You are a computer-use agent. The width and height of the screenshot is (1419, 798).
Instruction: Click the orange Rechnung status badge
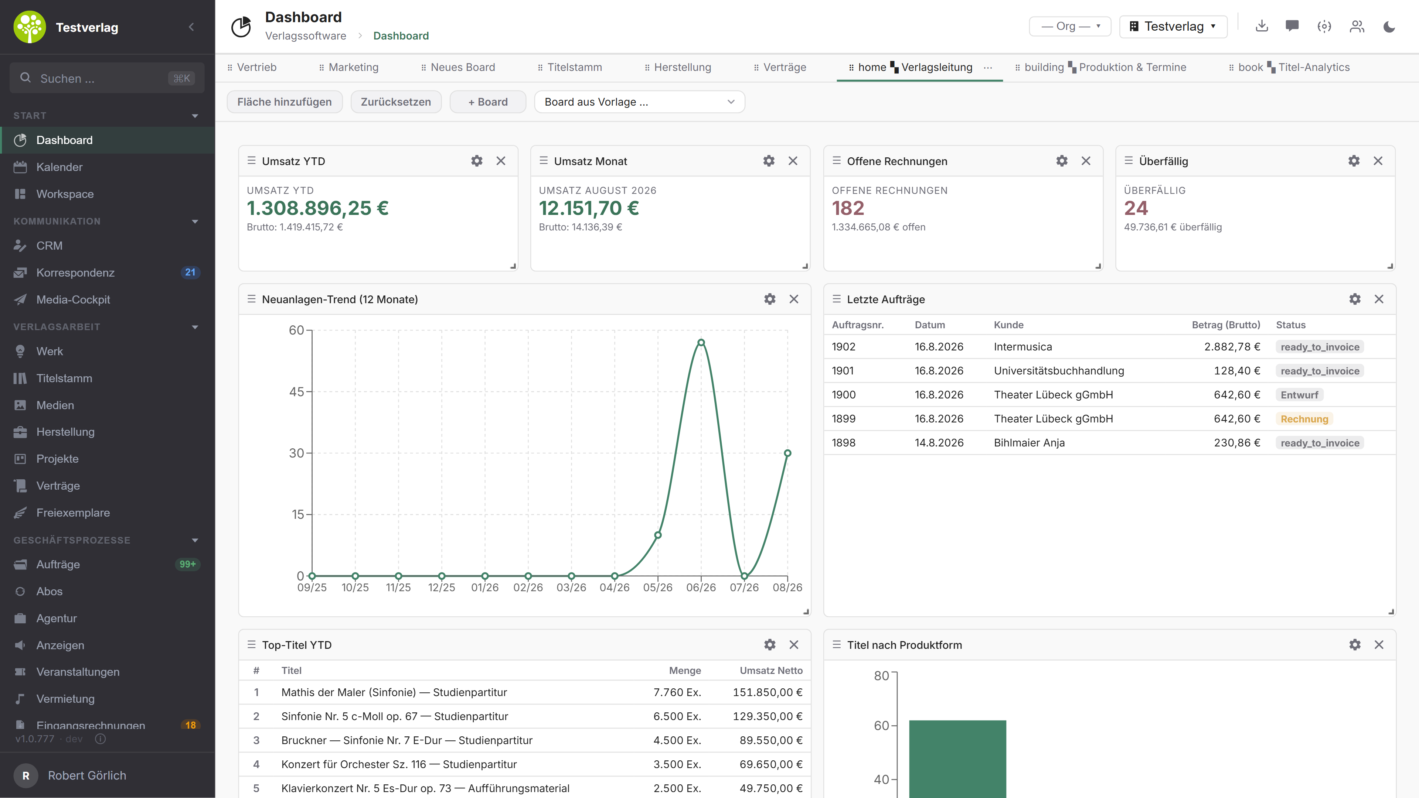(1304, 419)
